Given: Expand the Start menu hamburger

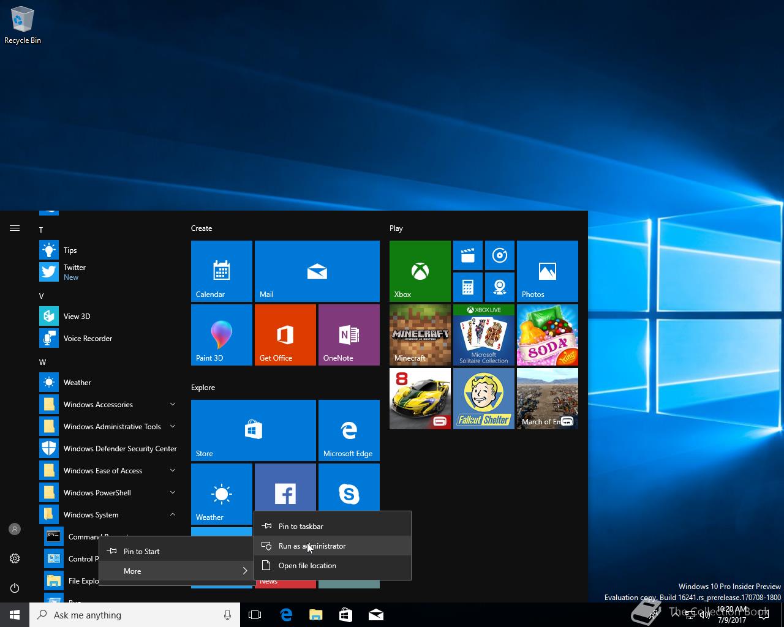Looking at the screenshot, I should tap(15, 228).
